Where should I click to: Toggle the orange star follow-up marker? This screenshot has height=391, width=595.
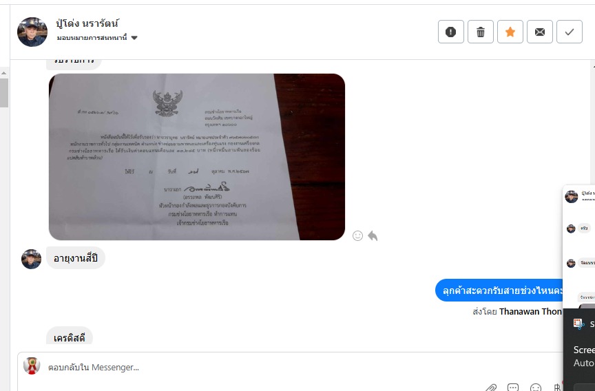pyautogui.click(x=510, y=32)
